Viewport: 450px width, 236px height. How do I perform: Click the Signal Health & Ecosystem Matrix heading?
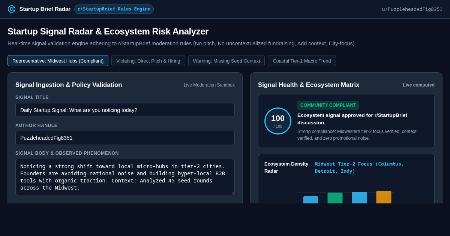(309, 85)
